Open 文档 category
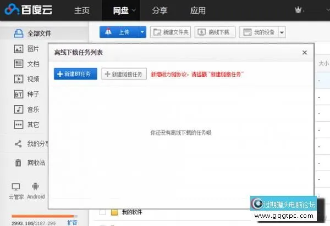The image size is (330, 226). [x=33, y=64]
